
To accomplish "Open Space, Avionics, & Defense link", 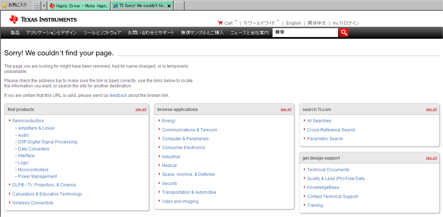I will (x=188, y=174).
